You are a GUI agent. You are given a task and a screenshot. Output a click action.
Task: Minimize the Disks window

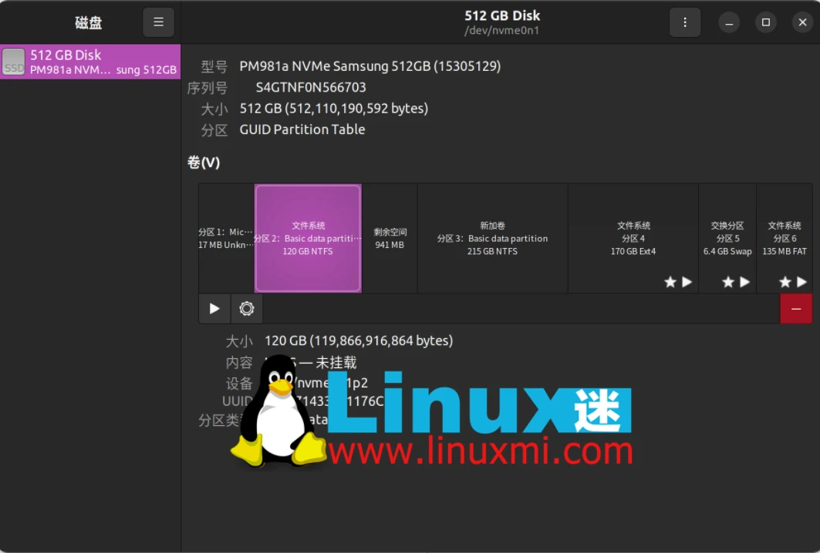[729, 22]
